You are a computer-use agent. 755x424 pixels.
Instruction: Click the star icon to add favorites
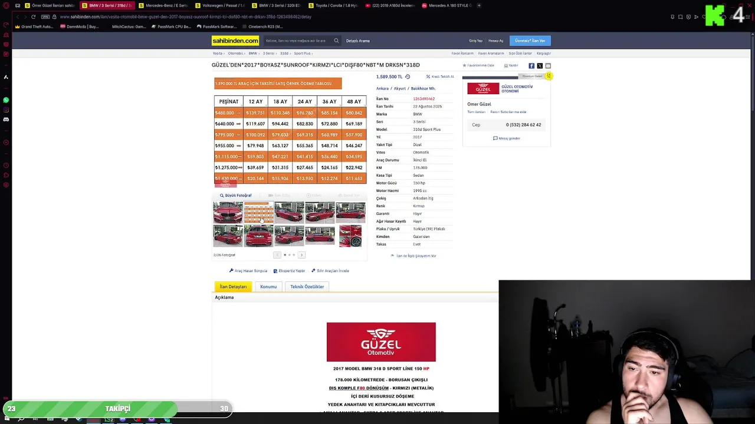click(x=465, y=65)
